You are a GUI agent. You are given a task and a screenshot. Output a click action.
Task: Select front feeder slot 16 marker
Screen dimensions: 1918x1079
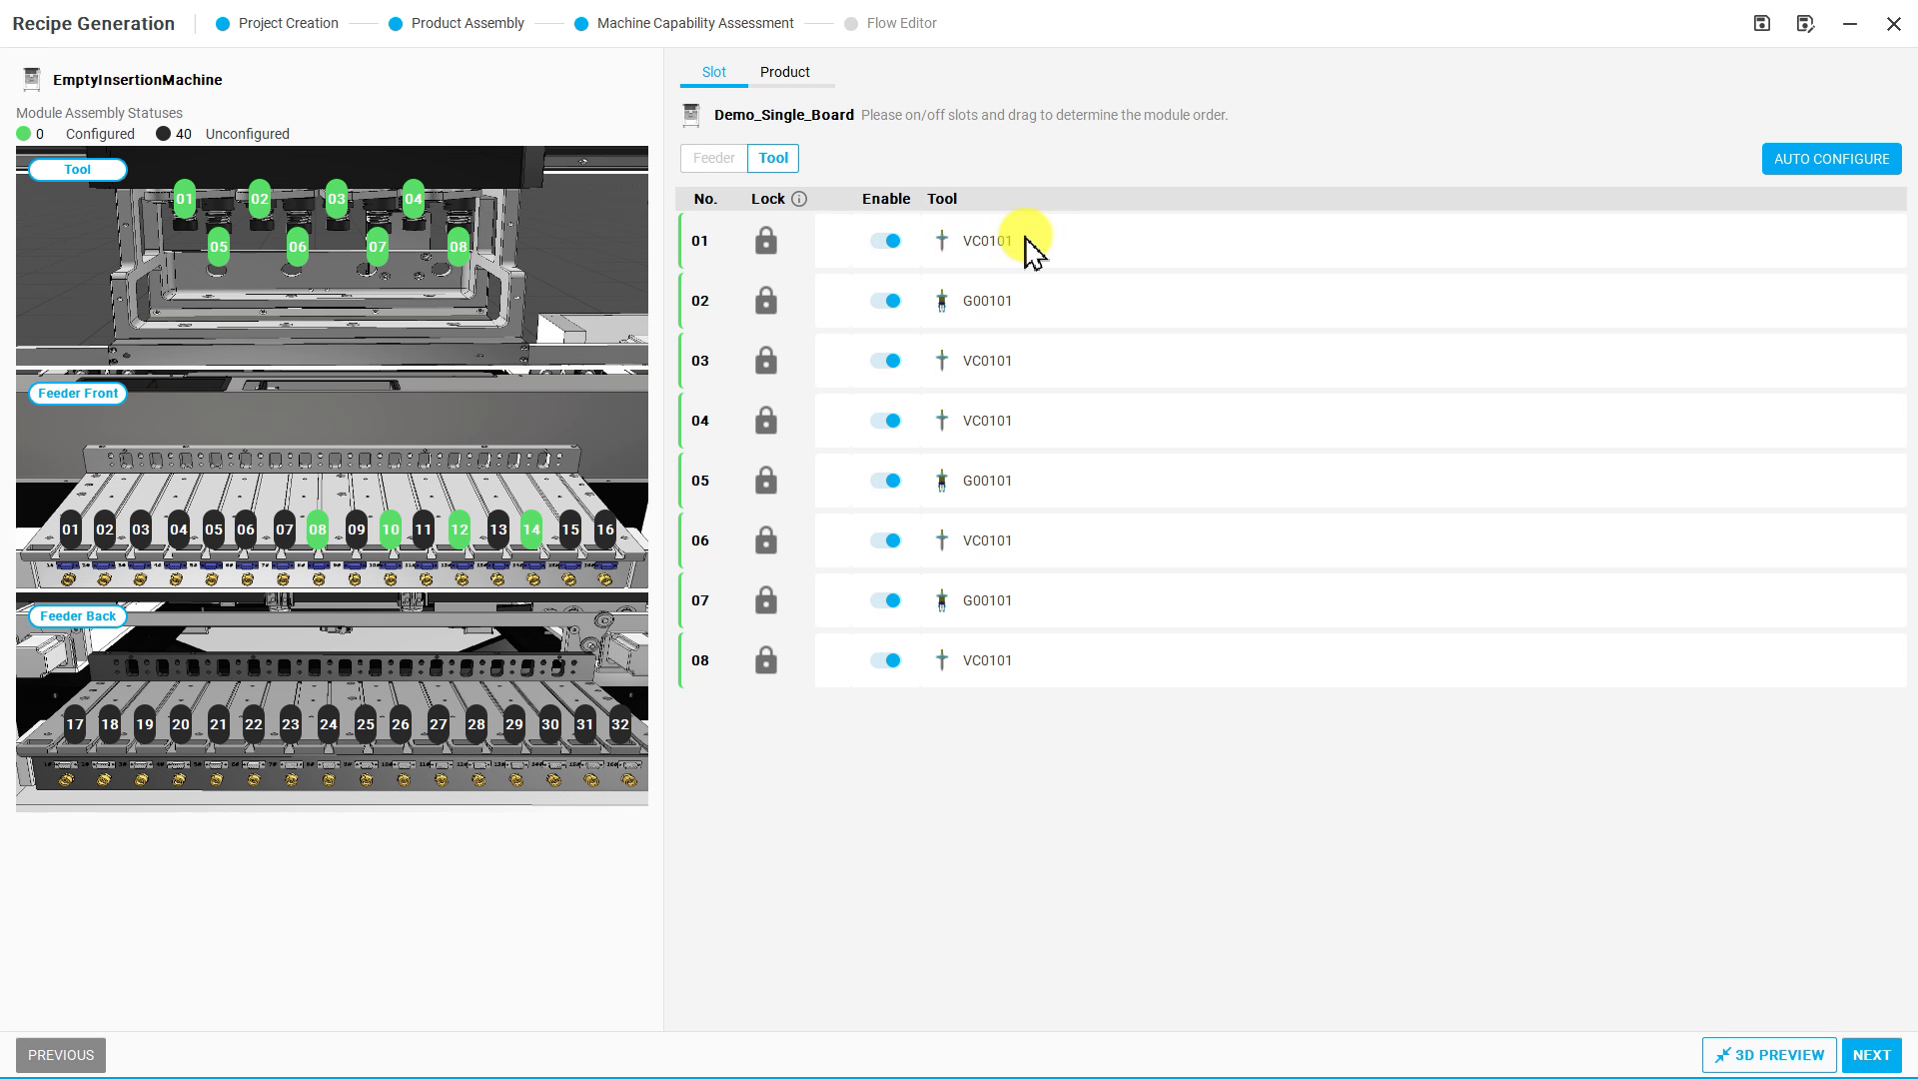tap(605, 530)
